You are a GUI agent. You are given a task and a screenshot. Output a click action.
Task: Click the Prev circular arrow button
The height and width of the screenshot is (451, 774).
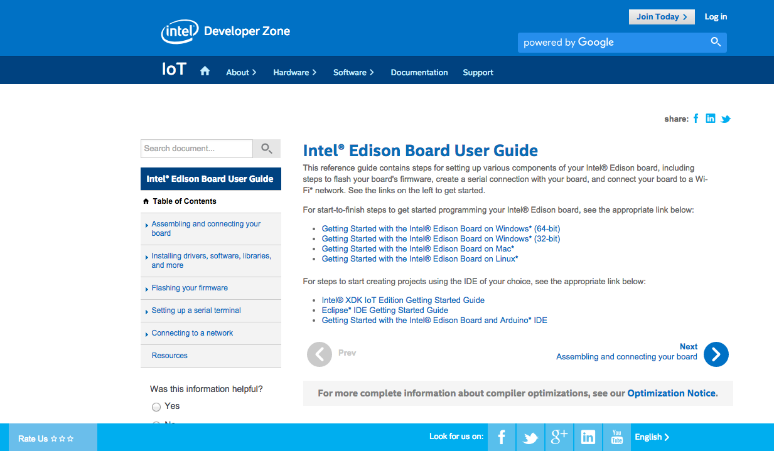click(x=319, y=354)
